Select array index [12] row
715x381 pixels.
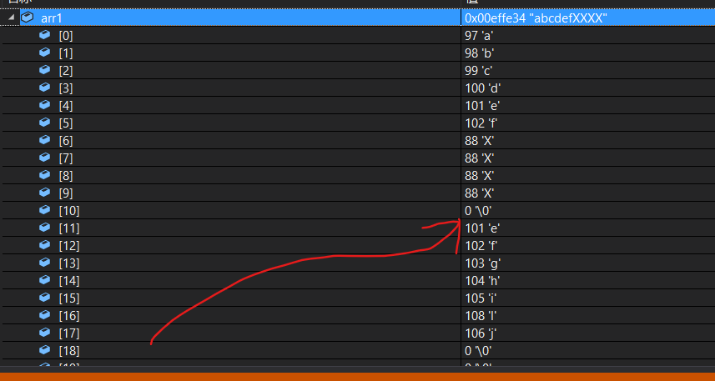(357, 245)
